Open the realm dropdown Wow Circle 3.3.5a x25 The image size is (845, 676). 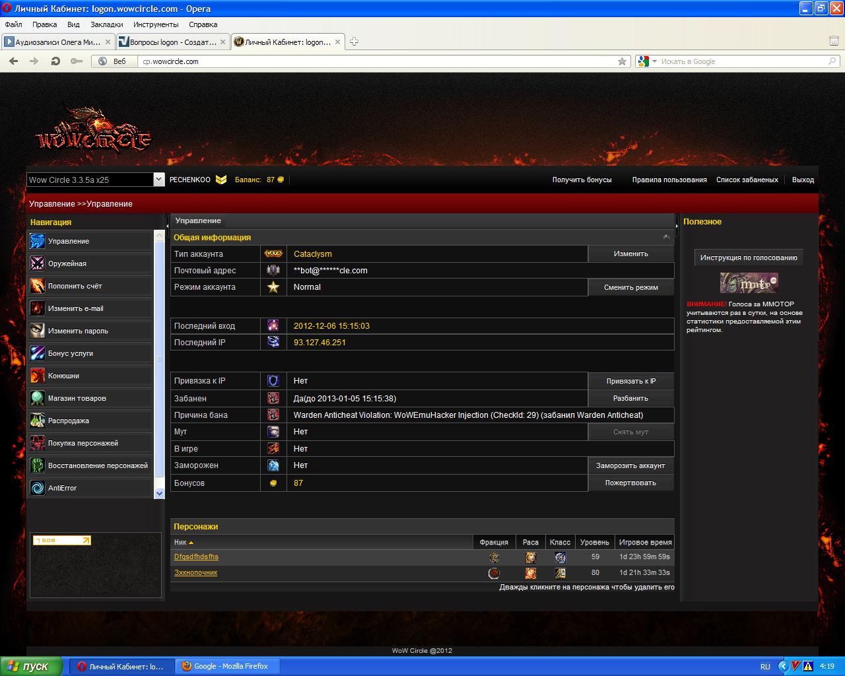(95, 180)
